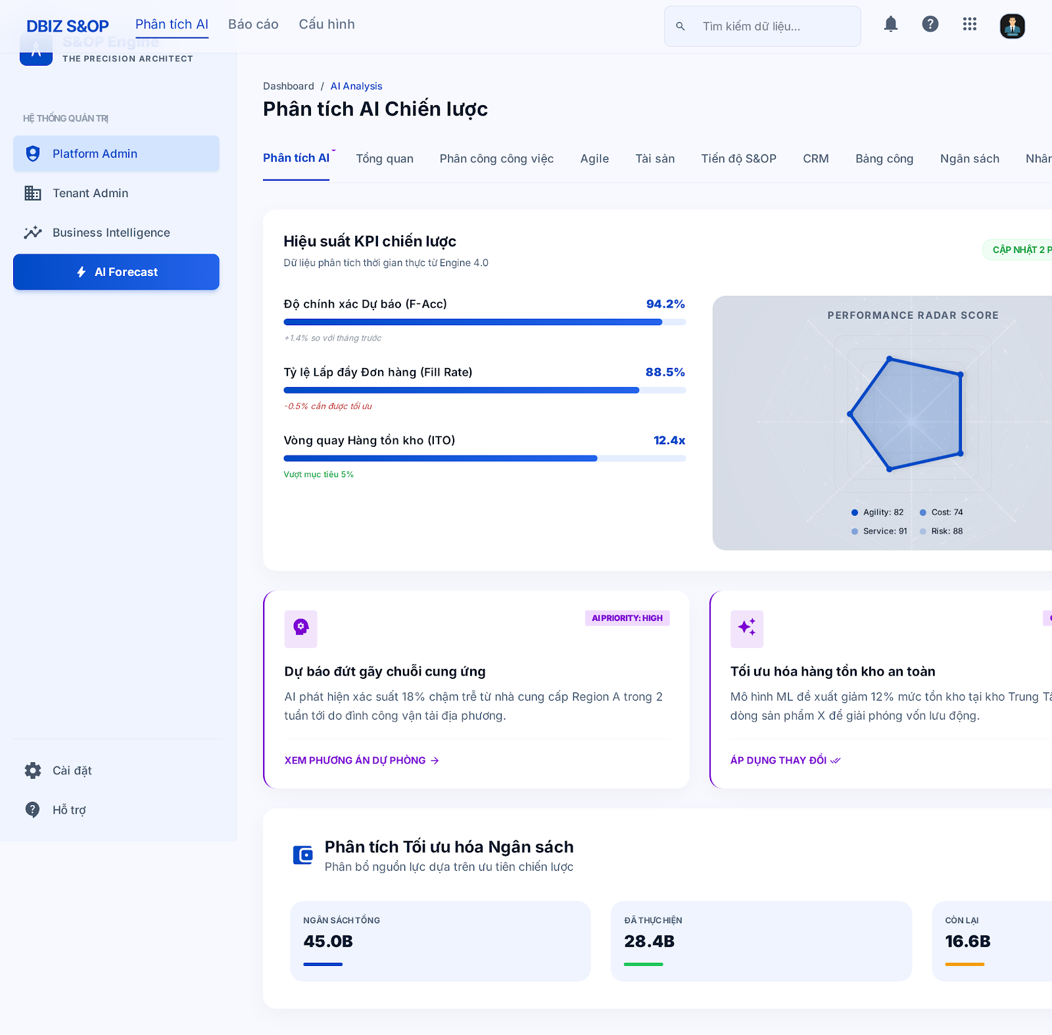Click the Business Intelligence chart icon
The image size is (1052, 1035).
click(33, 233)
